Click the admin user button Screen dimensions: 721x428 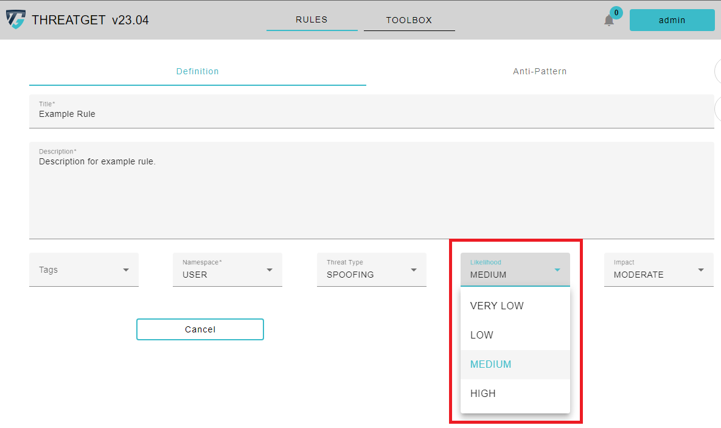[x=672, y=20]
